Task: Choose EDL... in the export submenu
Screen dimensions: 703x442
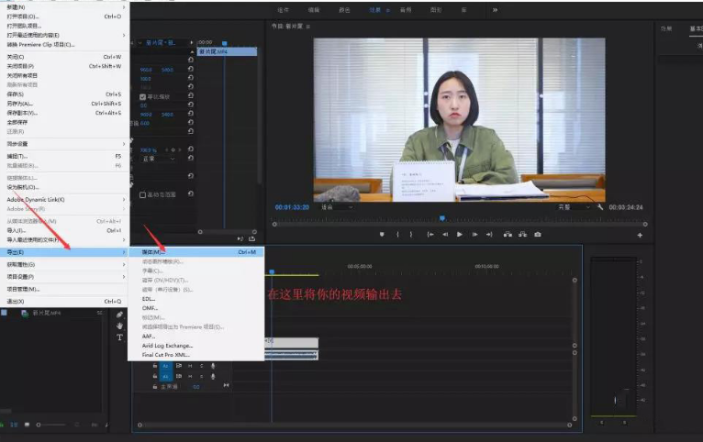Action: 196,299
